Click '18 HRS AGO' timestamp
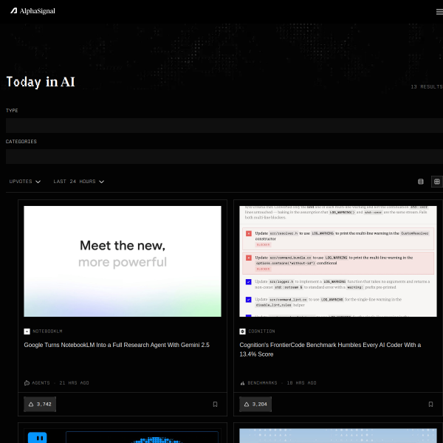This screenshot has width=443, height=443. tap(301, 383)
